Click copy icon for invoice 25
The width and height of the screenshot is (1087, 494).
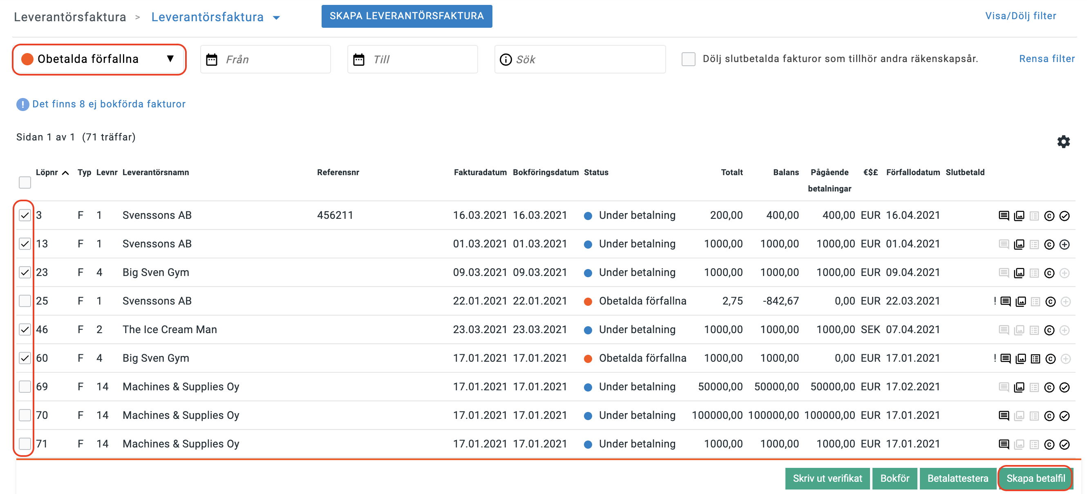[1050, 301]
